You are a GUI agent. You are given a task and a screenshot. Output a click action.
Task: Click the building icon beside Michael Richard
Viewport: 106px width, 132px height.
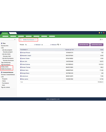tap(21, 53)
